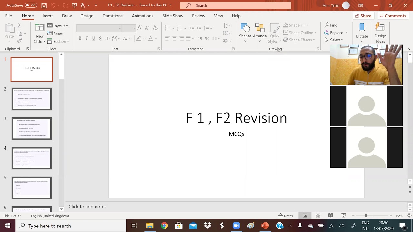This screenshot has height=232, width=413.
Task: Toggle Underline formatting
Action: coord(94,38)
